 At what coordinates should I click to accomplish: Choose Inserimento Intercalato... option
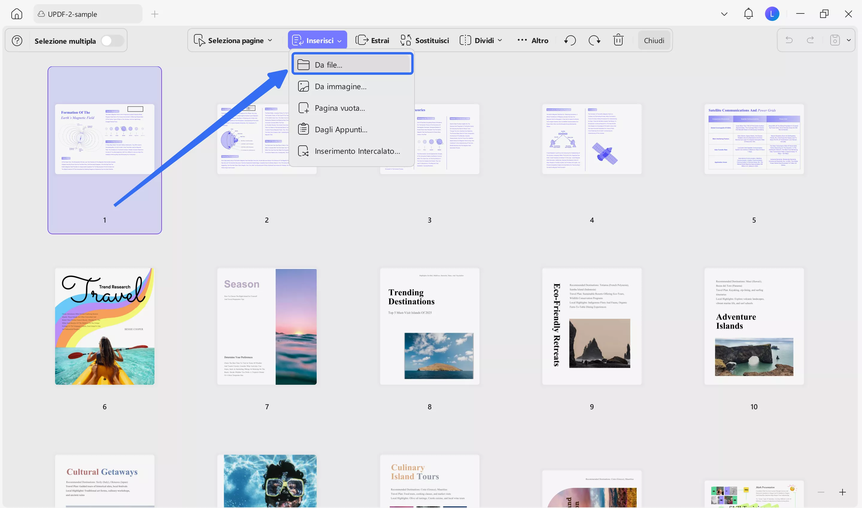click(x=357, y=151)
